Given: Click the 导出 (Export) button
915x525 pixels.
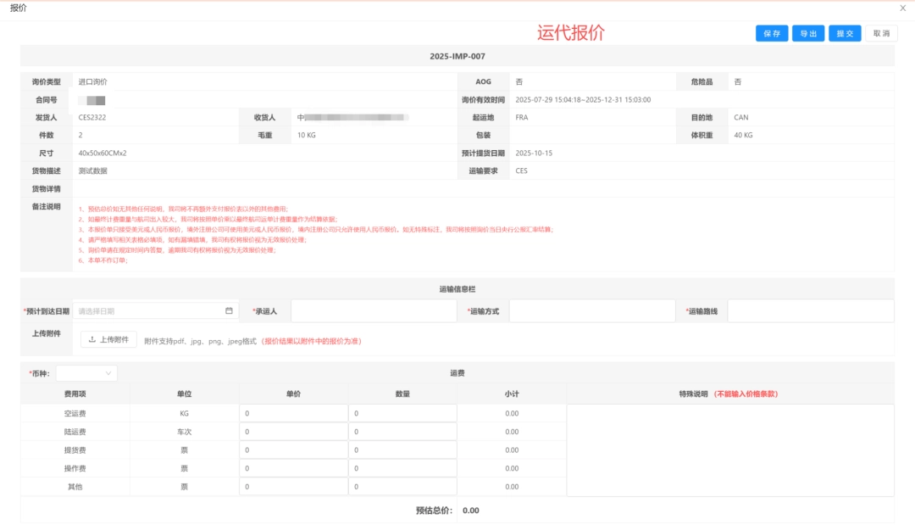Looking at the screenshot, I should [807, 33].
